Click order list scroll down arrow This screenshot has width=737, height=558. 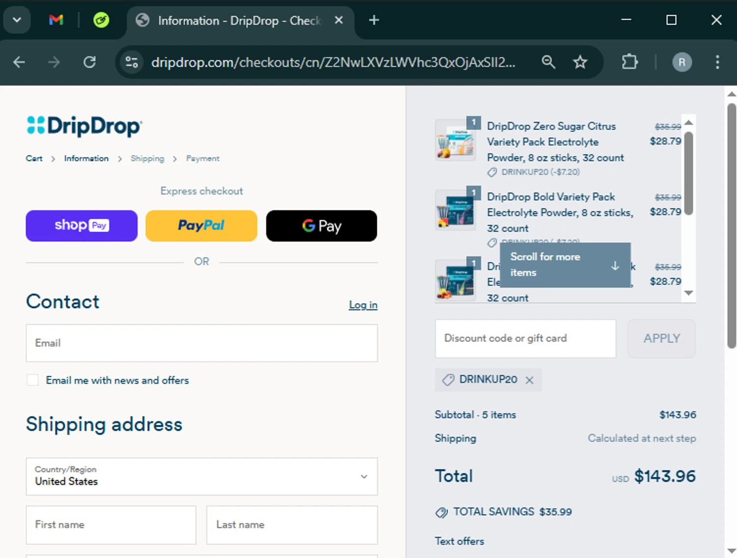tap(689, 293)
